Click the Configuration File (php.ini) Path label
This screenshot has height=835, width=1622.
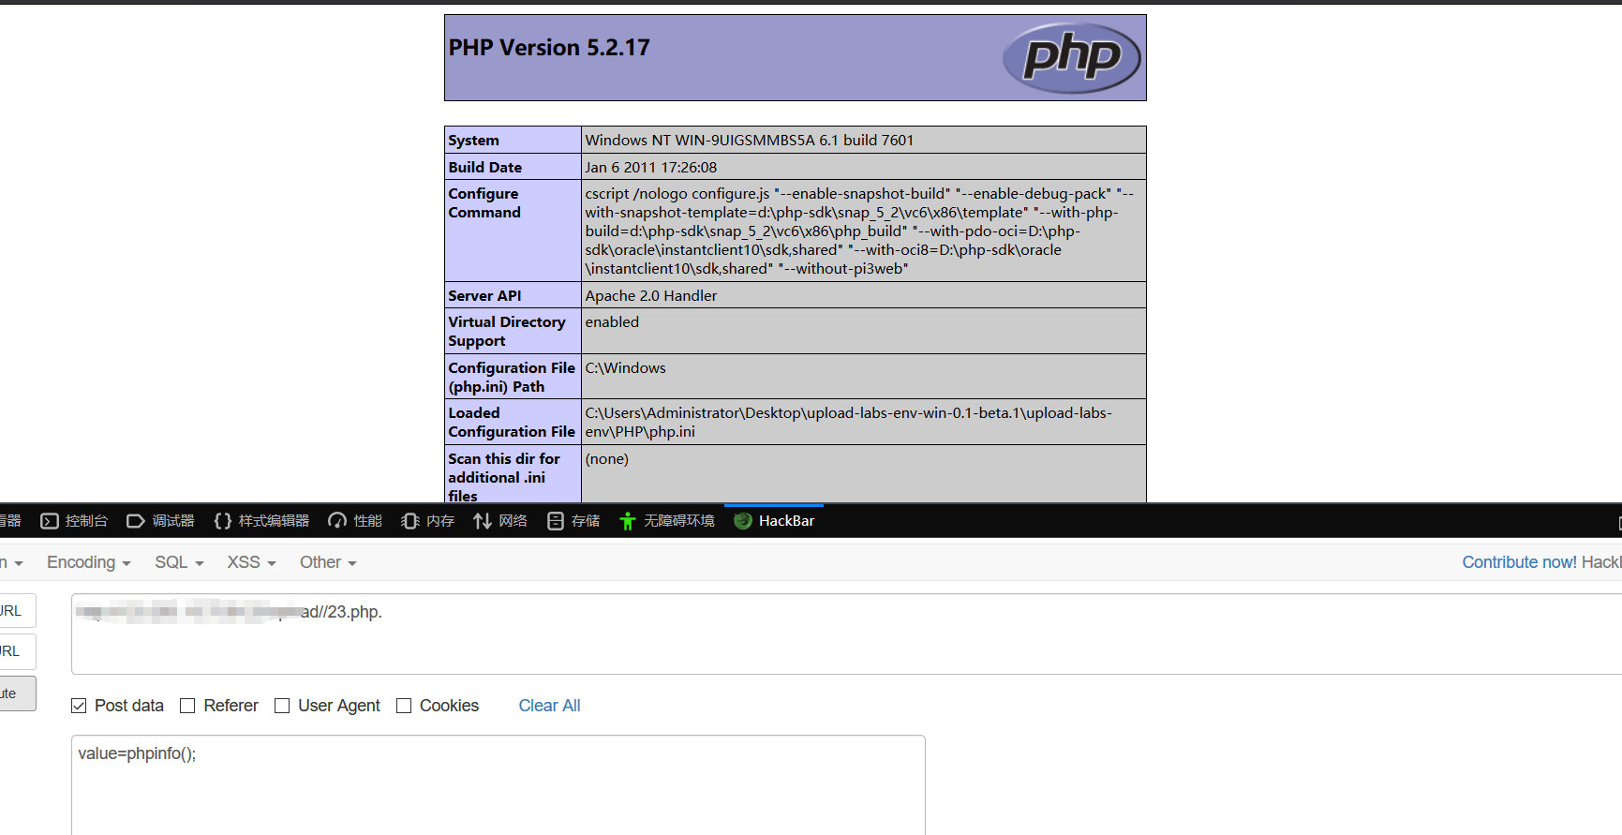(512, 378)
